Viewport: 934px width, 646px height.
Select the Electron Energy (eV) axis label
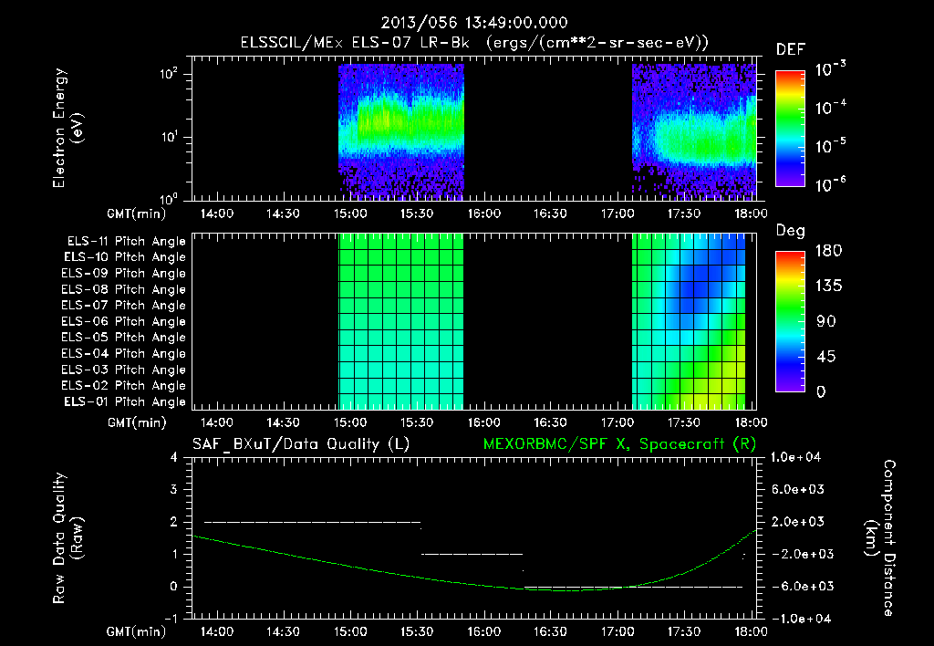click(x=67, y=128)
